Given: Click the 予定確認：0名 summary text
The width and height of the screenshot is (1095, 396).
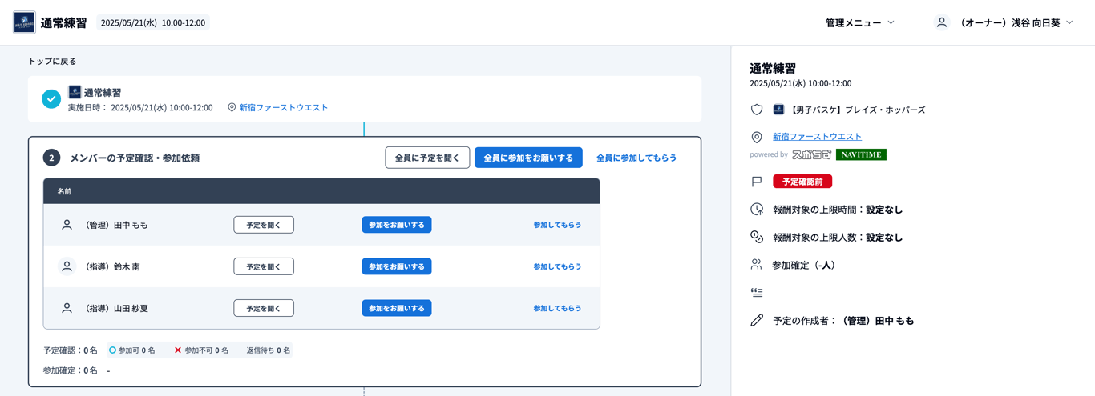Looking at the screenshot, I should coord(71,350).
